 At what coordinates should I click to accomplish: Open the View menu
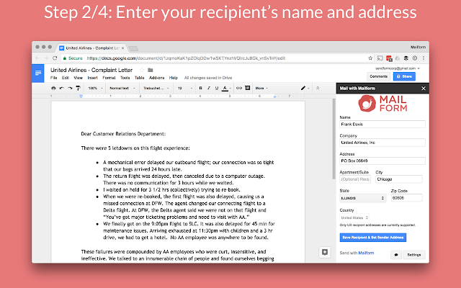(x=78, y=78)
